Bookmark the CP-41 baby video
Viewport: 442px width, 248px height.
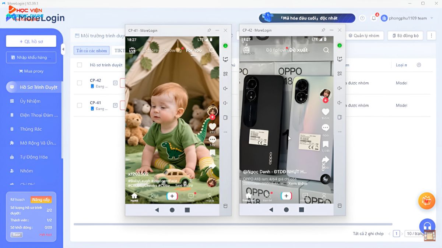[x=212, y=152]
